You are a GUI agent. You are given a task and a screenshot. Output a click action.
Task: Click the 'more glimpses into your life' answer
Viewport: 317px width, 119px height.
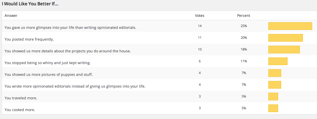(x=70, y=28)
